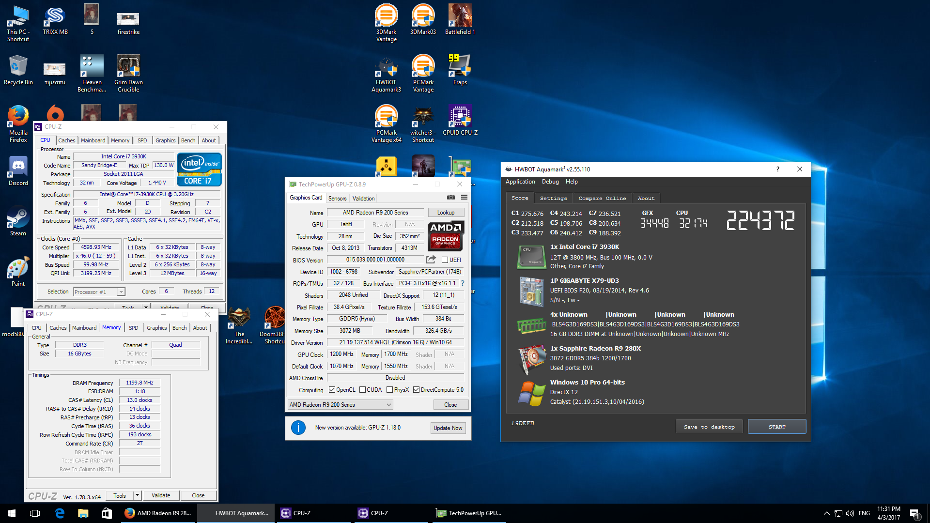The width and height of the screenshot is (930, 523).
Task: Show hidden system tray icons
Action: [826, 513]
